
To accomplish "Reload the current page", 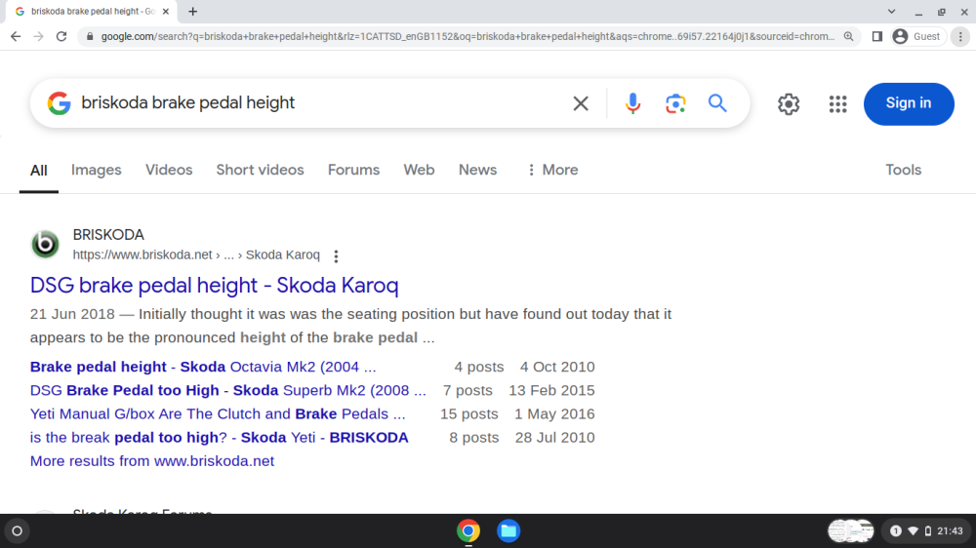I will (x=61, y=37).
